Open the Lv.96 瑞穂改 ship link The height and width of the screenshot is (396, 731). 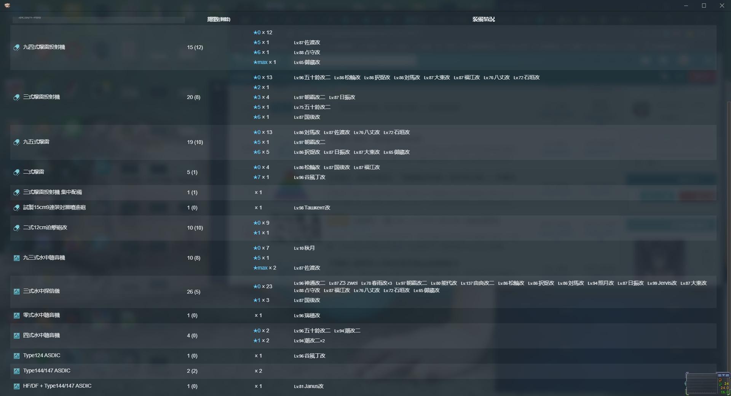point(307,315)
